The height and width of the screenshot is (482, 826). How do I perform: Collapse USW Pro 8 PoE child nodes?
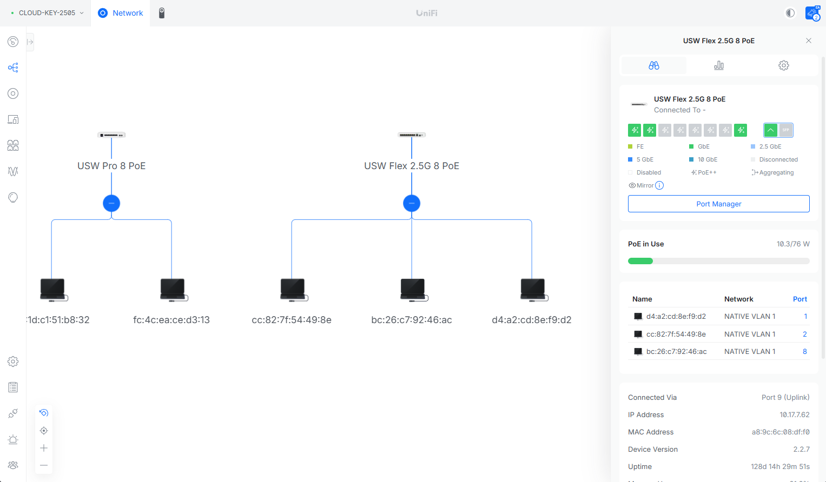tap(111, 203)
